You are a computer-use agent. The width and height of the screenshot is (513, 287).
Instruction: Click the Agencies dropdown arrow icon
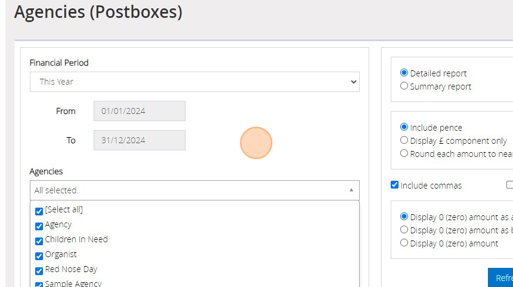point(351,190)
